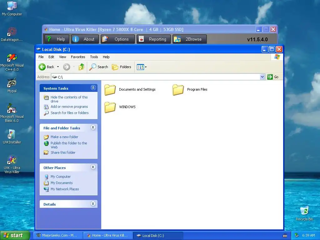Click the v11.5.4.0 version label

pos(257,39)
